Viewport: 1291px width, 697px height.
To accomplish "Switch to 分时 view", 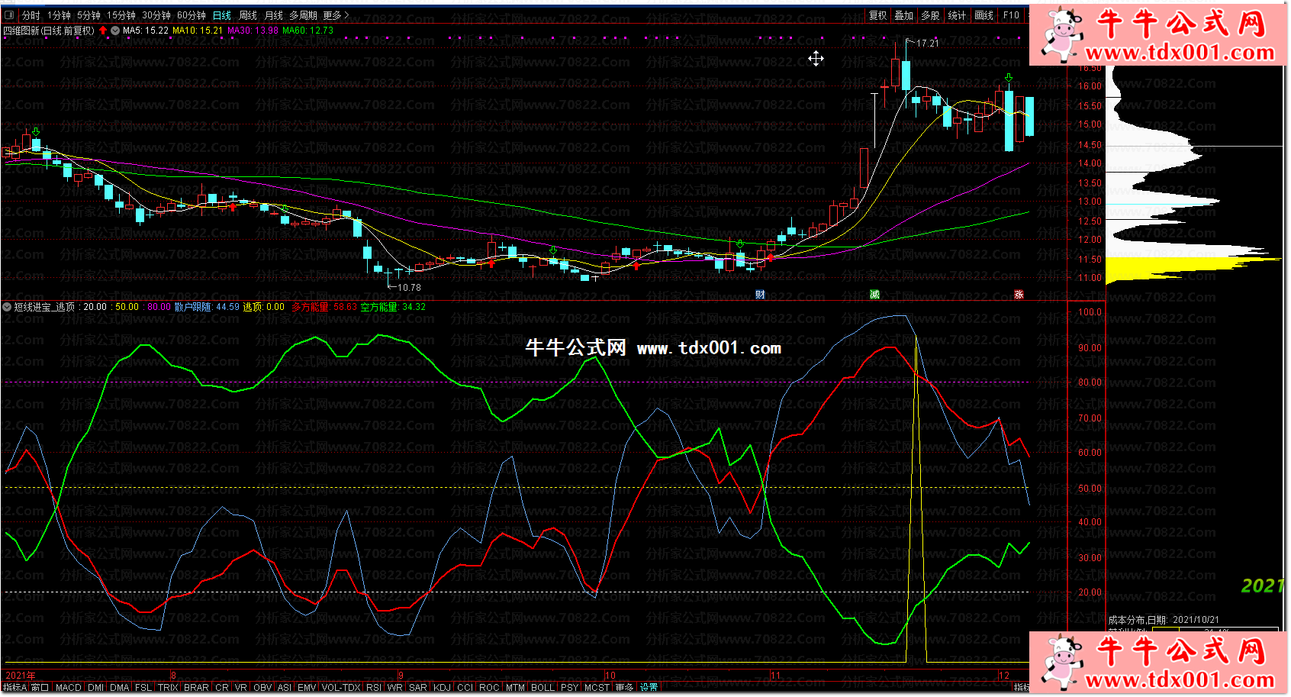I will tap(31, 15).
